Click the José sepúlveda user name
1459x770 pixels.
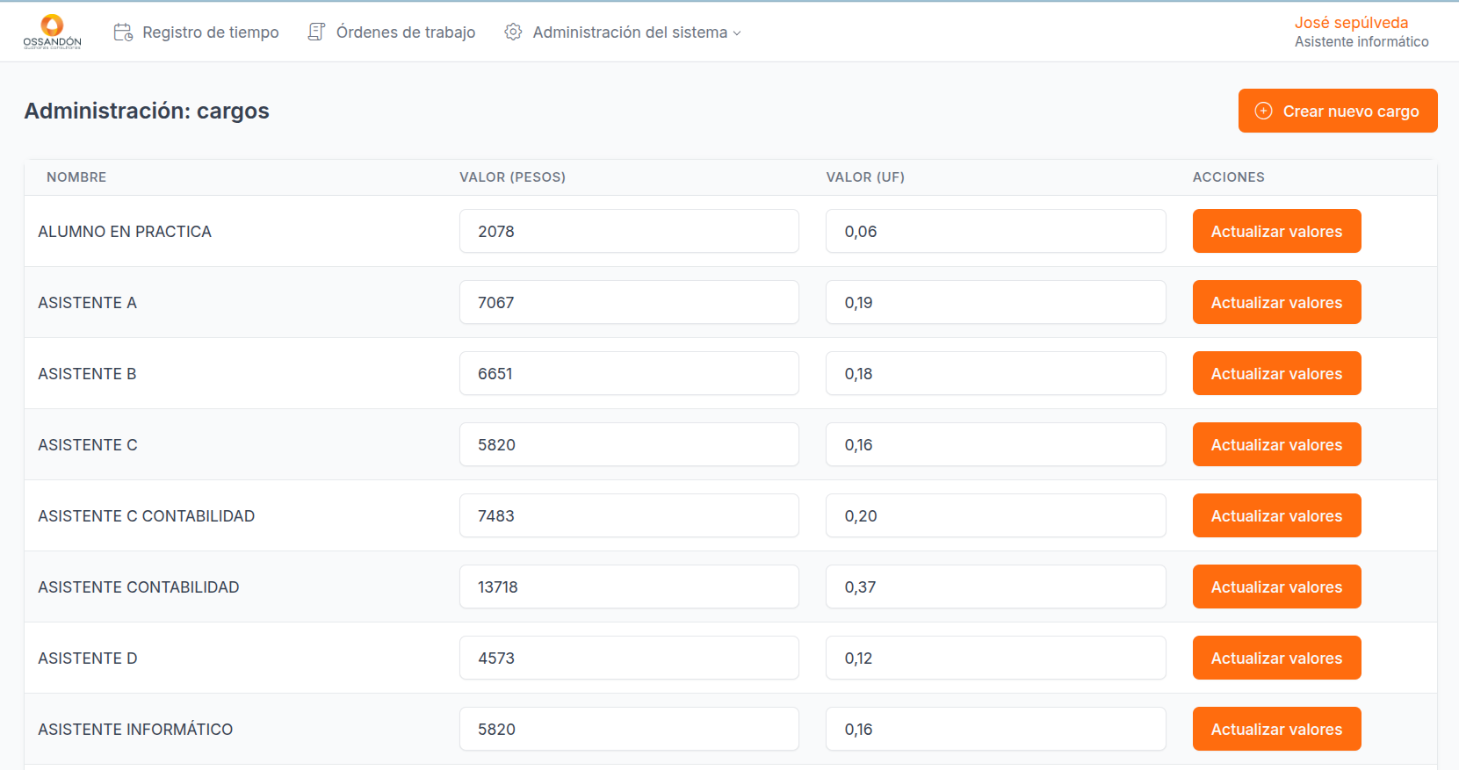pyautogui.click(x=1351, y=23)
